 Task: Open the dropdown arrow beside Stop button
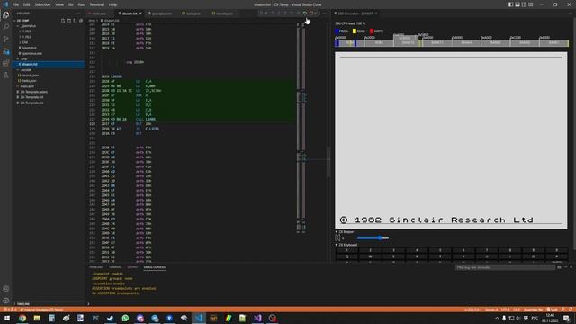(316, 13)
